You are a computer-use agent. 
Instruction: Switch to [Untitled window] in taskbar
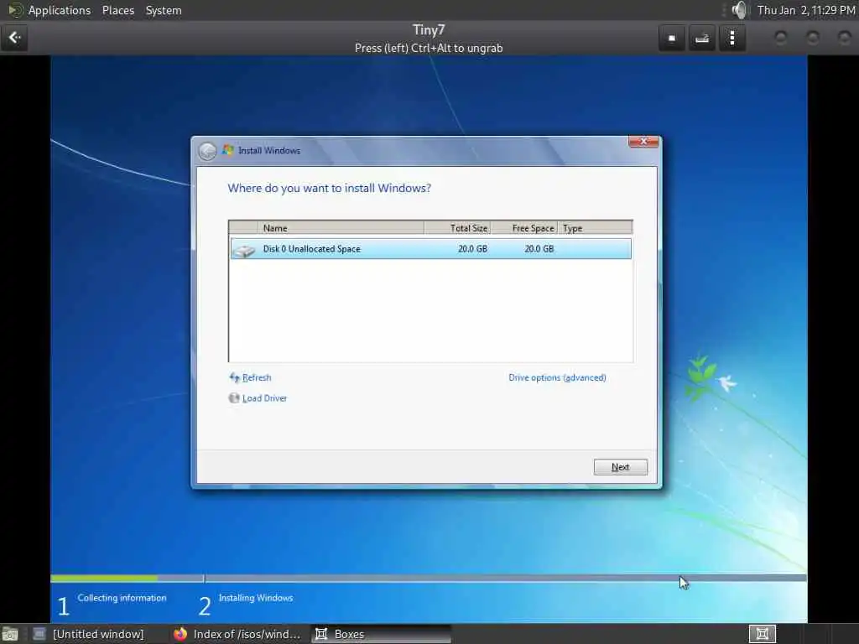coord(89,634)
